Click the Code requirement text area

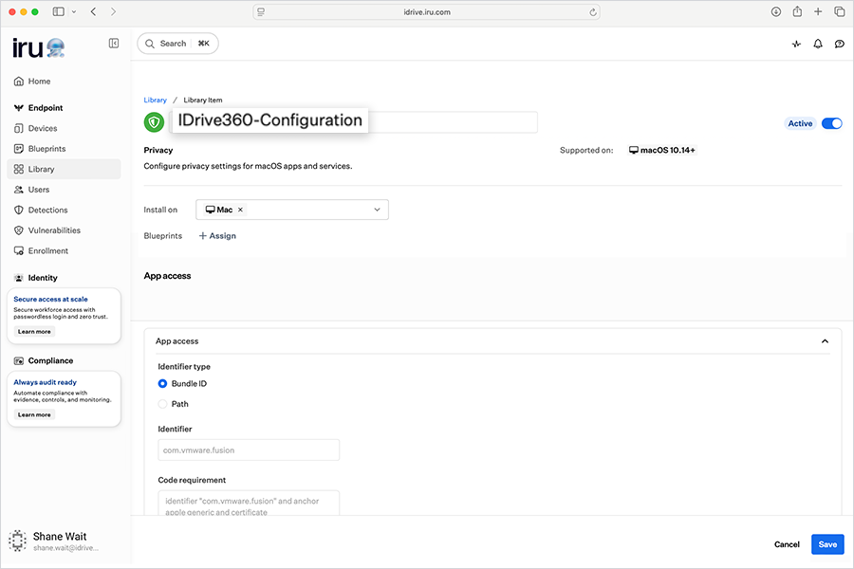click(x=249, y=504)
